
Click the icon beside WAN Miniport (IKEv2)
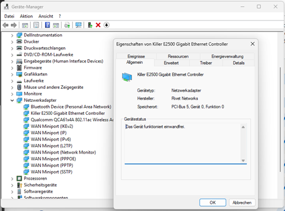coord(26,126)
